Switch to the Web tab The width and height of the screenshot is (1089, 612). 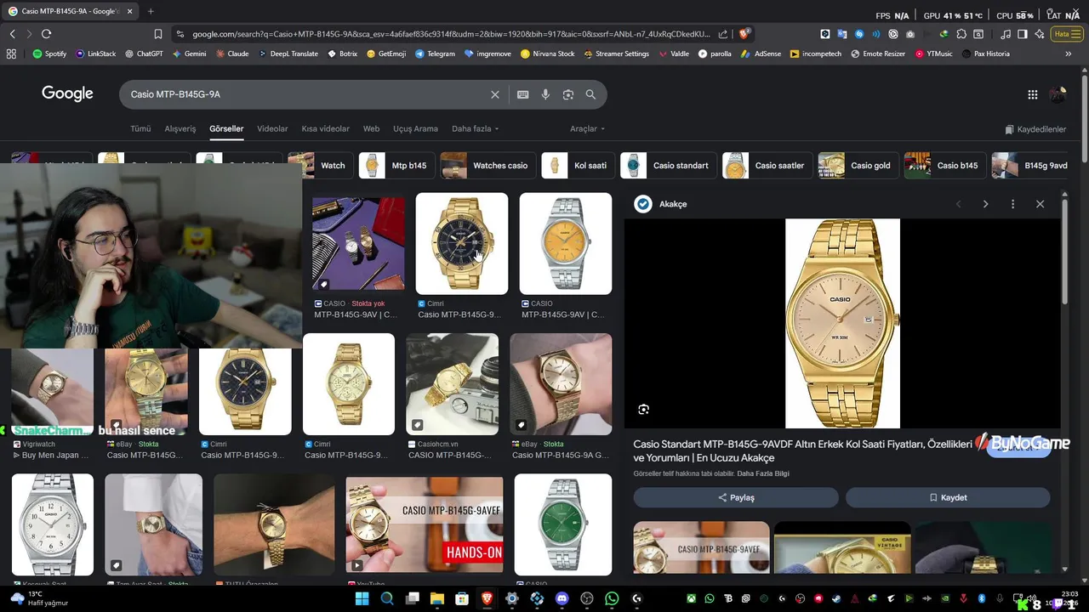point(371,129)
